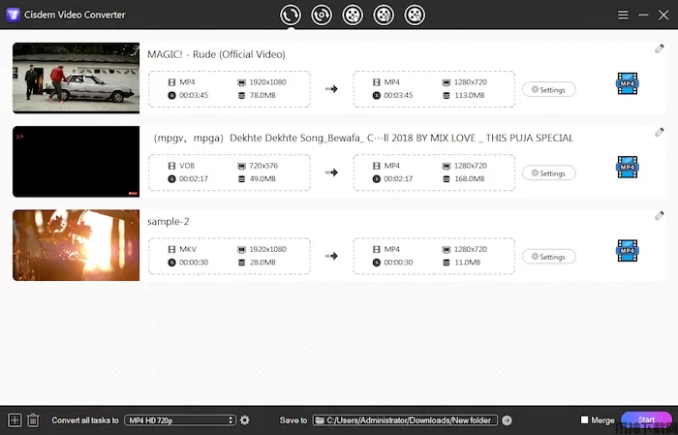Viewport: 678px width, 435px height.
Task: Click the pencil icon for sample-2
Action: [659, 215]
